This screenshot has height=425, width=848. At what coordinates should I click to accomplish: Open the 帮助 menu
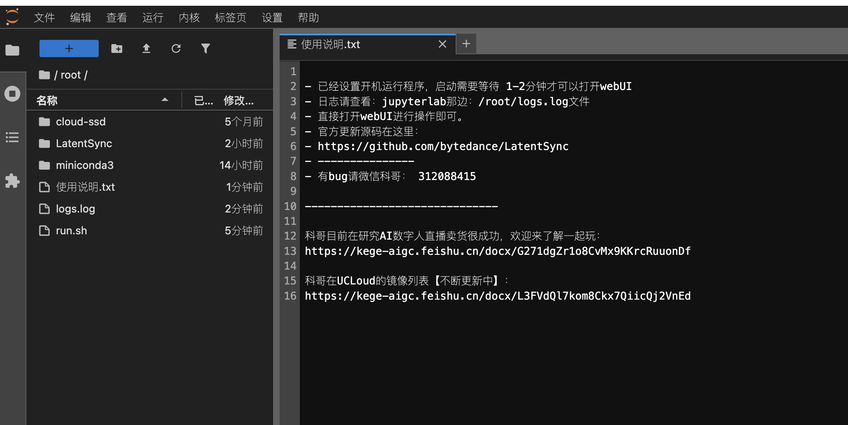coord(308,18)
